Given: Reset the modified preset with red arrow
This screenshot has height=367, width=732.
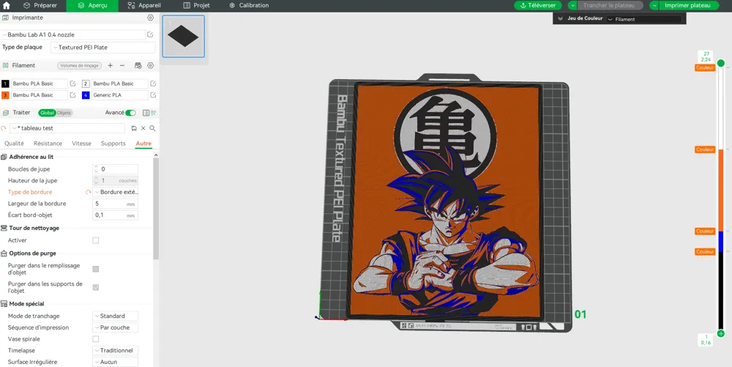Looking at the screenshot, I should 4,128.
